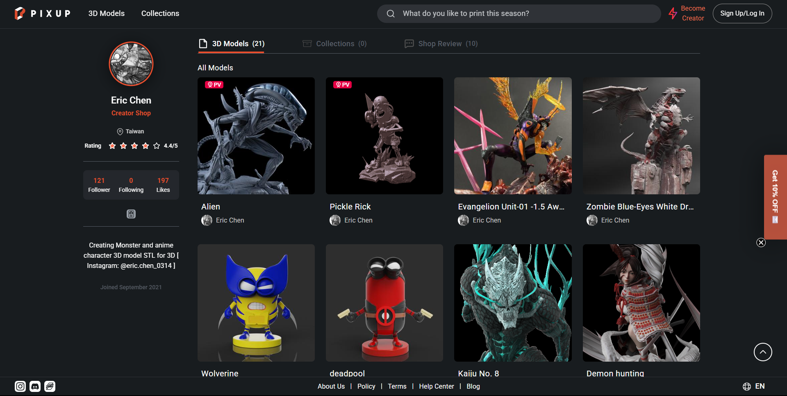Click the scroll-to-top arrow button
This screenshot has height=396, width=787.
(762, 352)
